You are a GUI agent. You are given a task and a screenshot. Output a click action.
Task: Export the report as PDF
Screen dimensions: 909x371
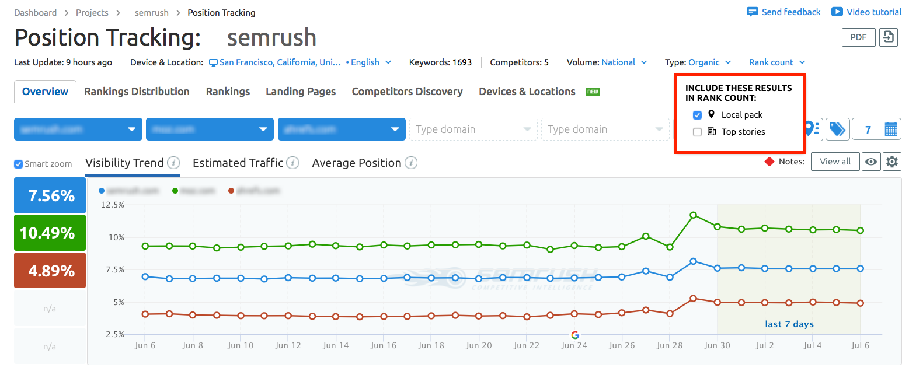pyautogui.click(x=858, y=37)
